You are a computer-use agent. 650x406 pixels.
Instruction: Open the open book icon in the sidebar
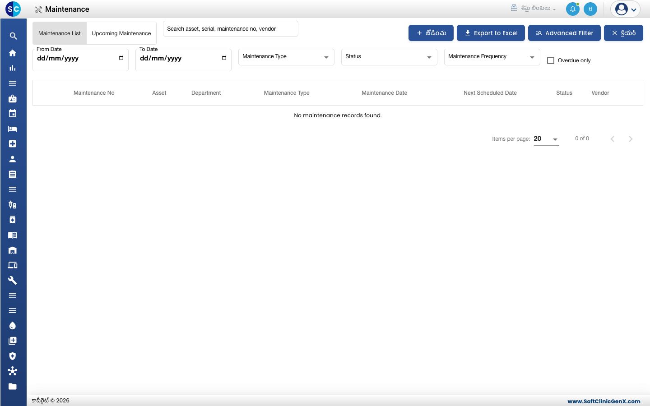tap(13, 235)
